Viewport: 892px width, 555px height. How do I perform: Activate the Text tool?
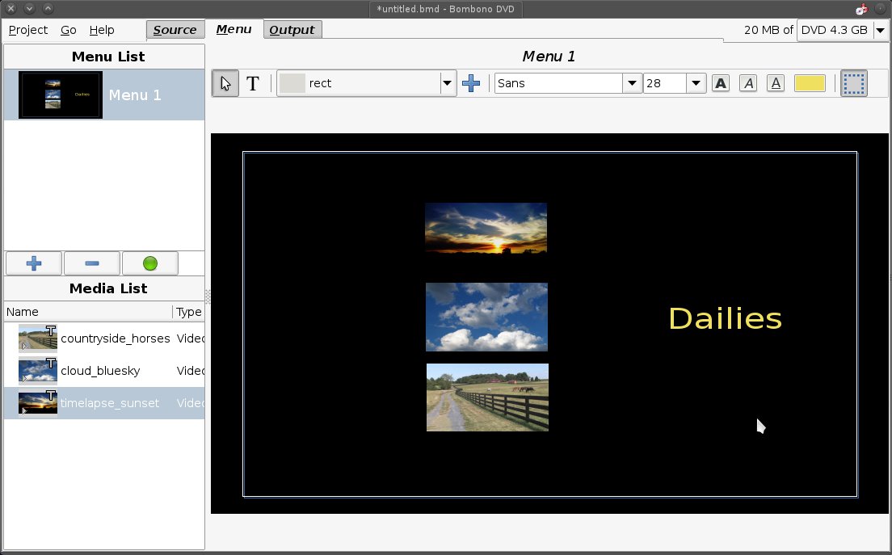click(x=253, y=83)
